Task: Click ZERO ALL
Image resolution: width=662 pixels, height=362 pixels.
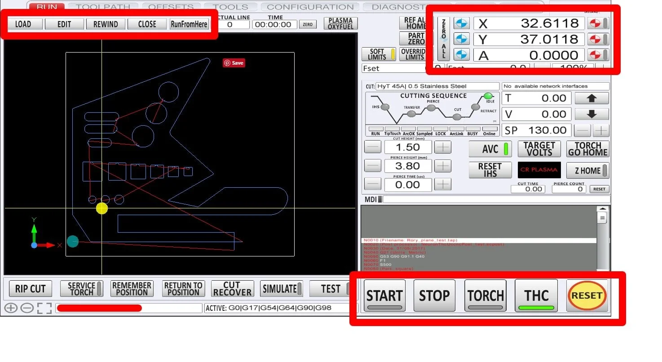Action: click(444, 39)
